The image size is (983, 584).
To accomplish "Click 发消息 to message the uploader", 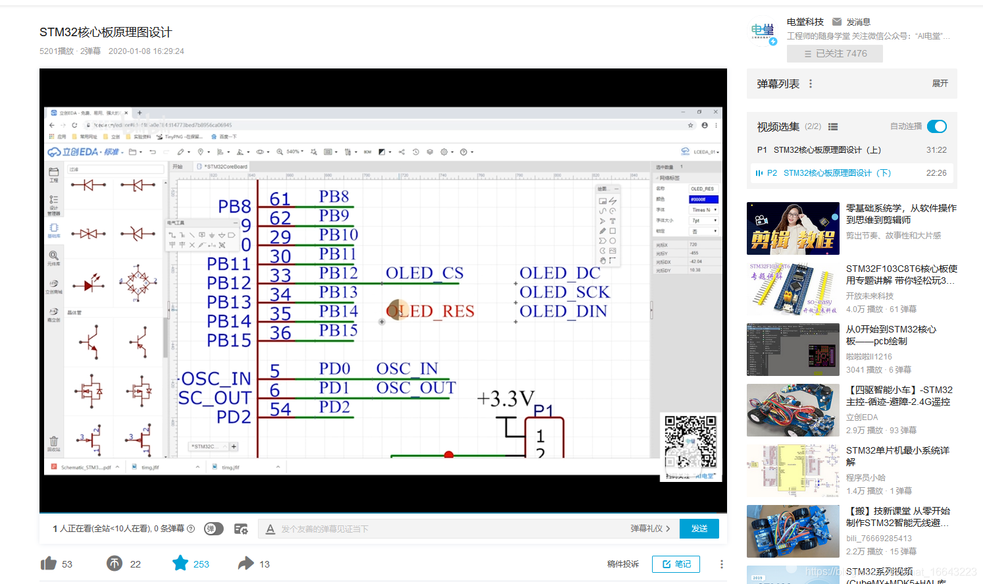I will coord(859,22).
